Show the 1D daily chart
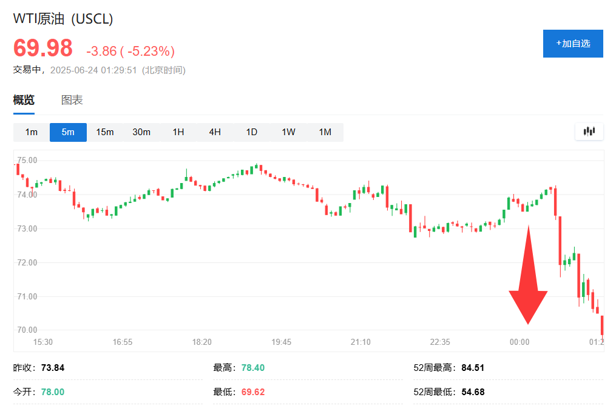 [252, 132]
